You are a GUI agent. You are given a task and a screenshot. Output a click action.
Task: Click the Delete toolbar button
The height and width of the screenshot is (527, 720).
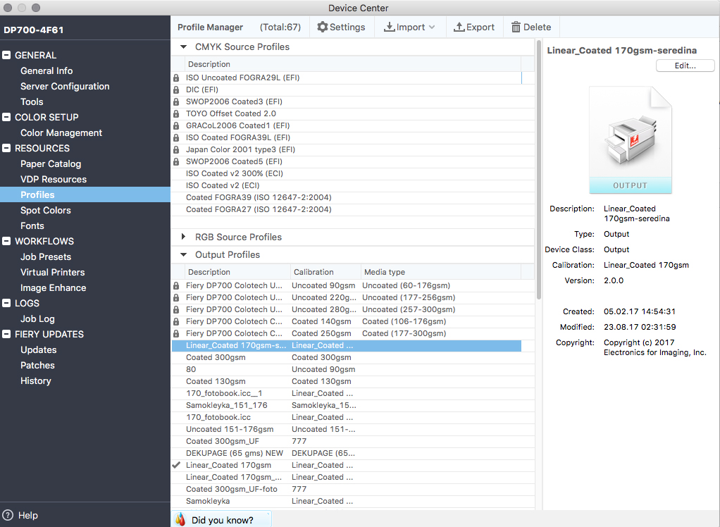coord(531,27)
